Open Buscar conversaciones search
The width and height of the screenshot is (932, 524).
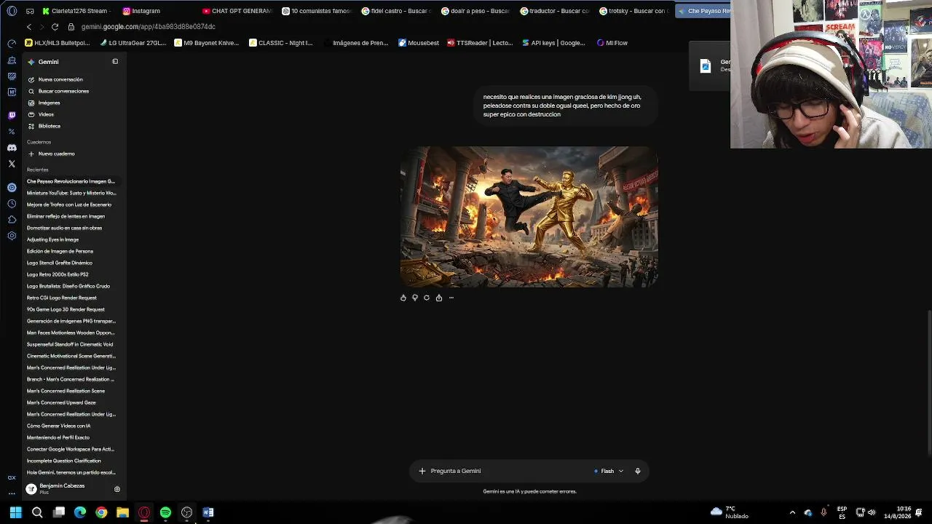coord(63,91)
